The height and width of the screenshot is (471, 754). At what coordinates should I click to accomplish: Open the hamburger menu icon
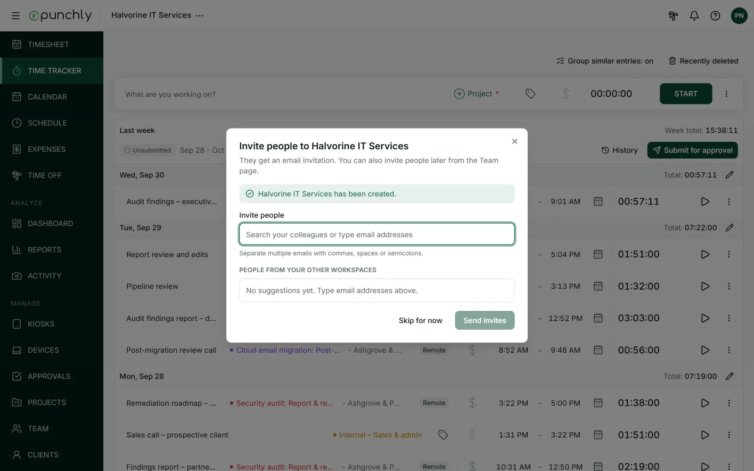(16, 16)
